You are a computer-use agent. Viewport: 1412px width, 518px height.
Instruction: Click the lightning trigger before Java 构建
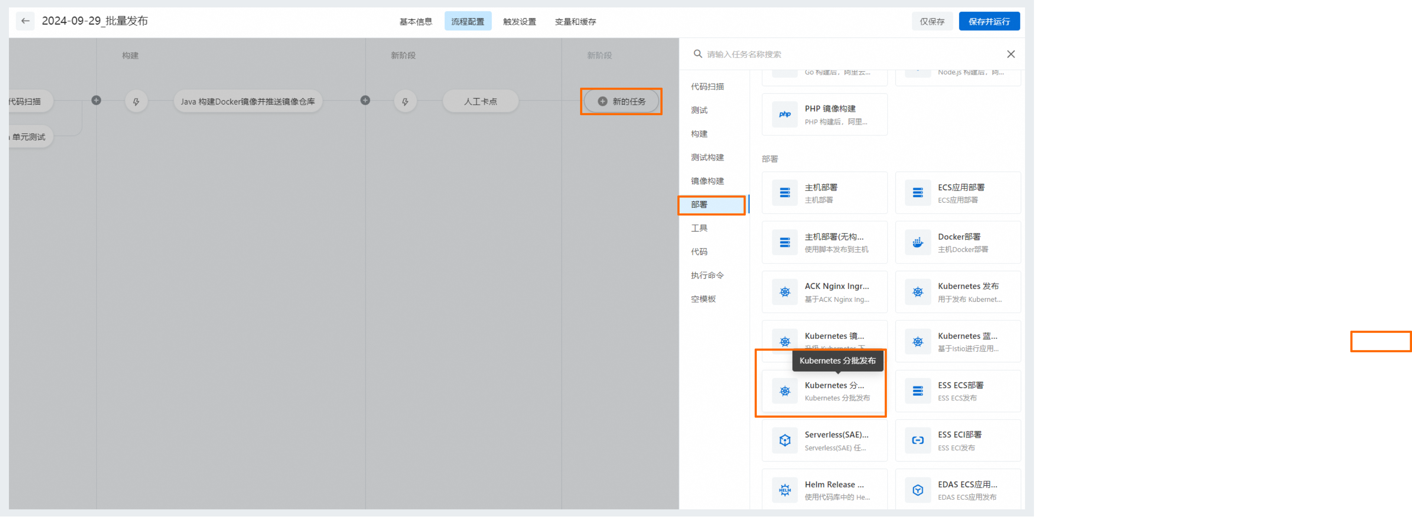pos(136,101)
